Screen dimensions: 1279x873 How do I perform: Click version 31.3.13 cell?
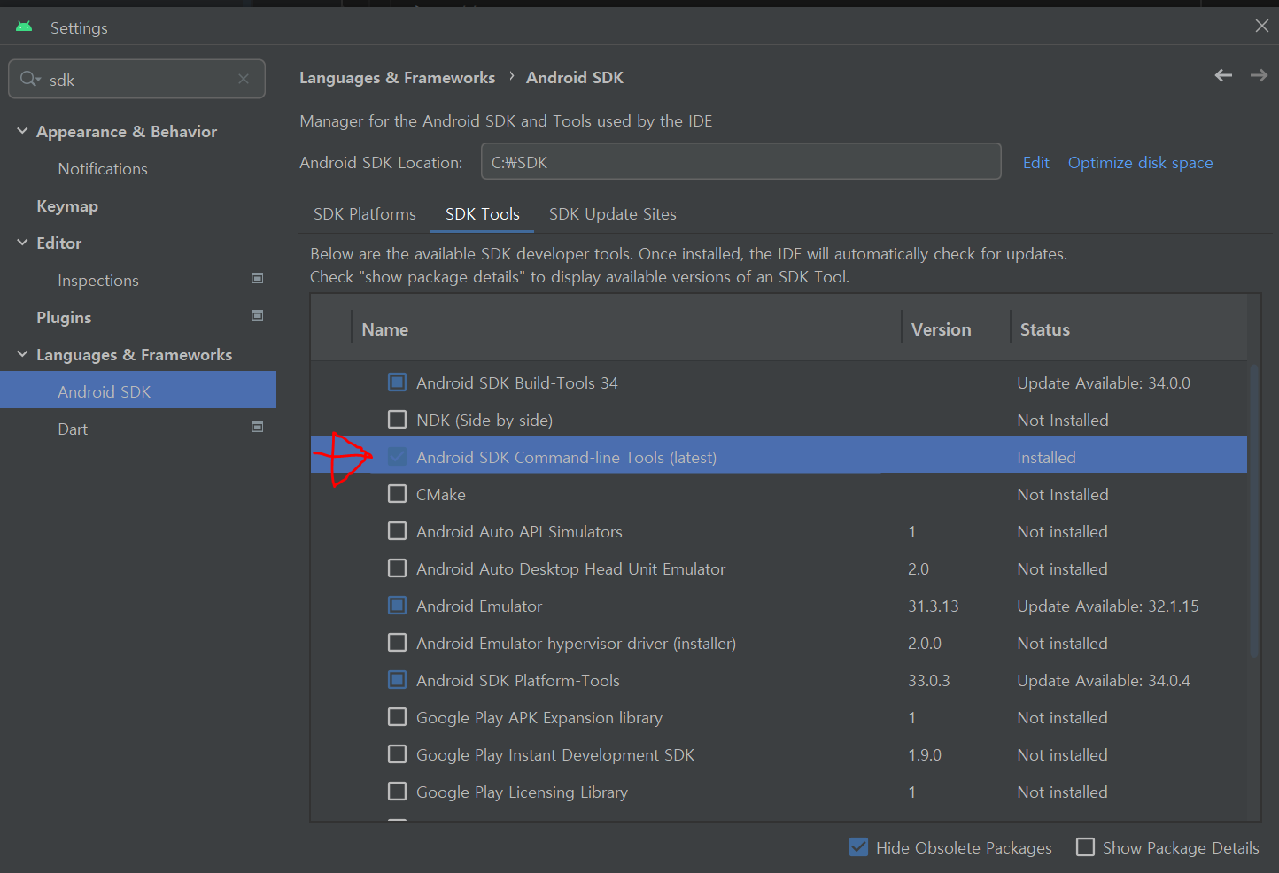click(934, 606)
